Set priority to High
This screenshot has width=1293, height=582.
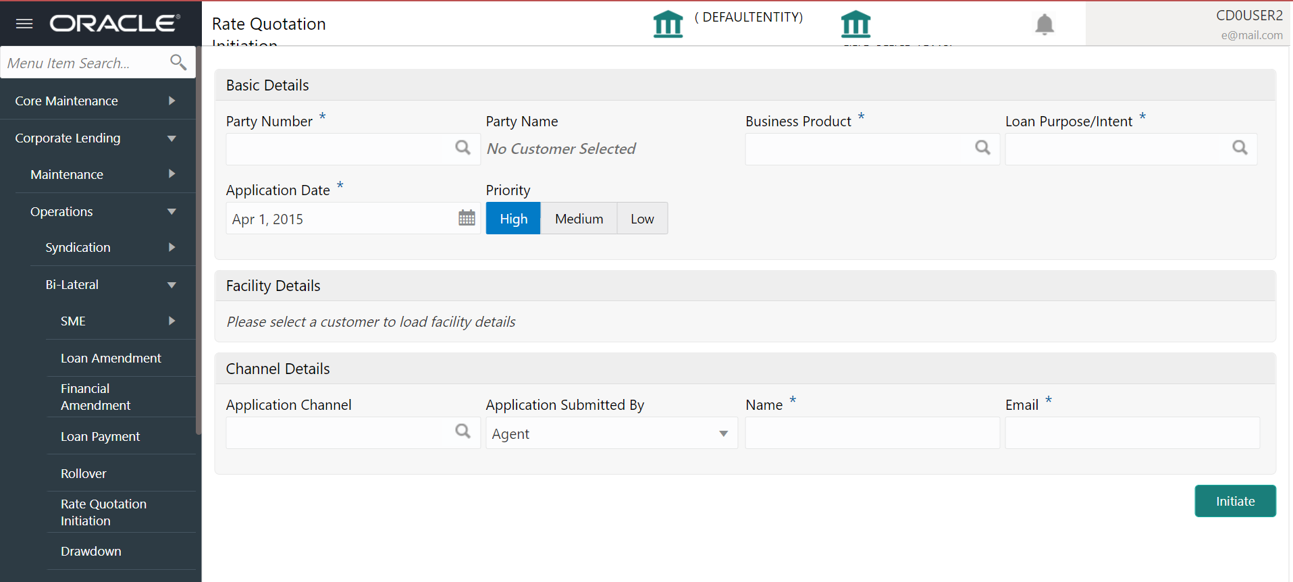point(513,219)
